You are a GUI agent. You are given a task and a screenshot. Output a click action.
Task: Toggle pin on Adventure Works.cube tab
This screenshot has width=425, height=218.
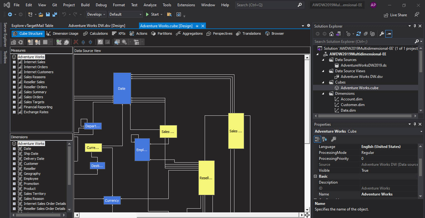197,26
